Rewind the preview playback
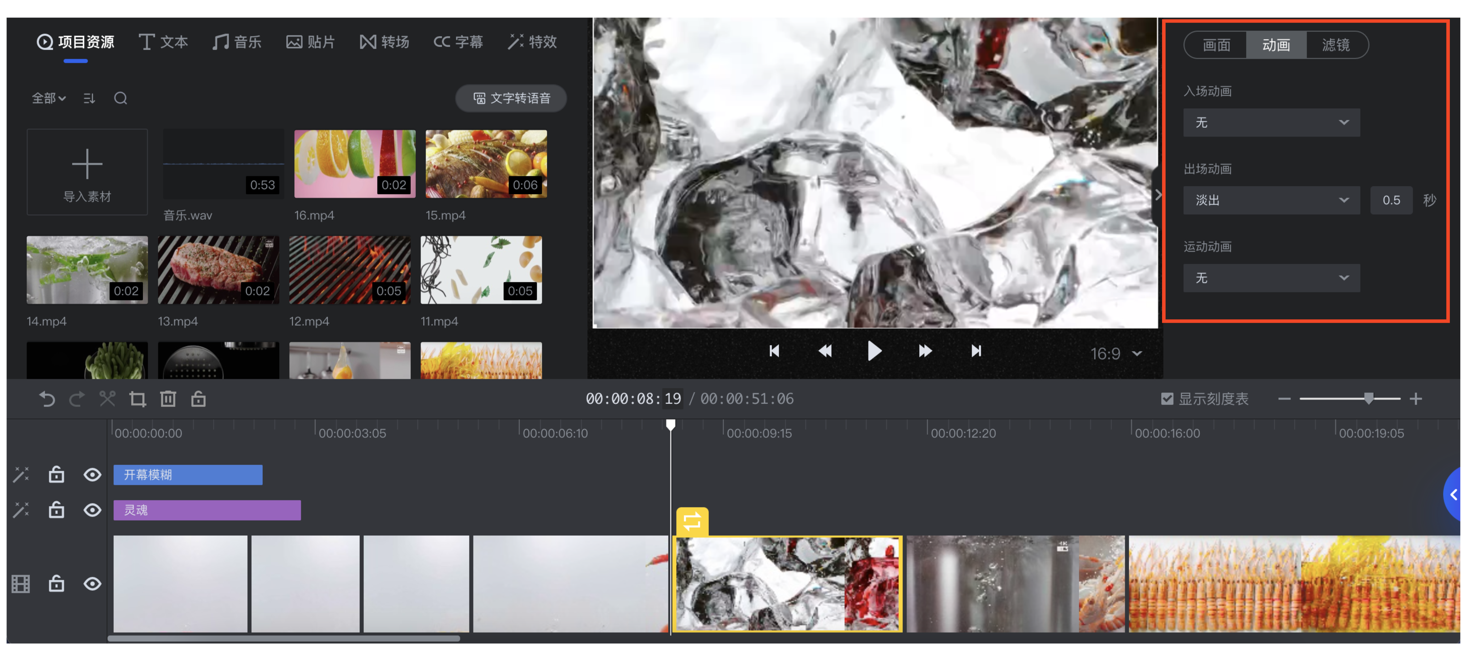Screen dimensions: 1469x650 (x=824, y=351)
